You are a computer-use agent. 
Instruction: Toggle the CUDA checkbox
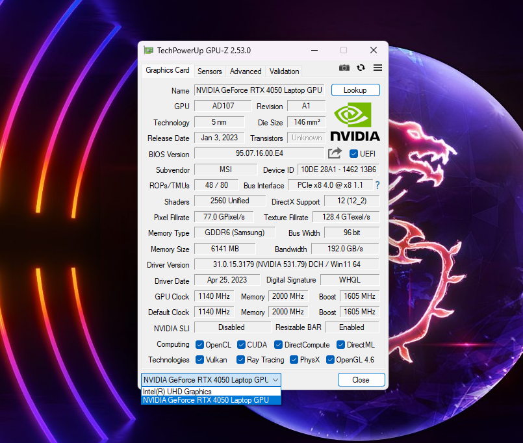[241, 345]
